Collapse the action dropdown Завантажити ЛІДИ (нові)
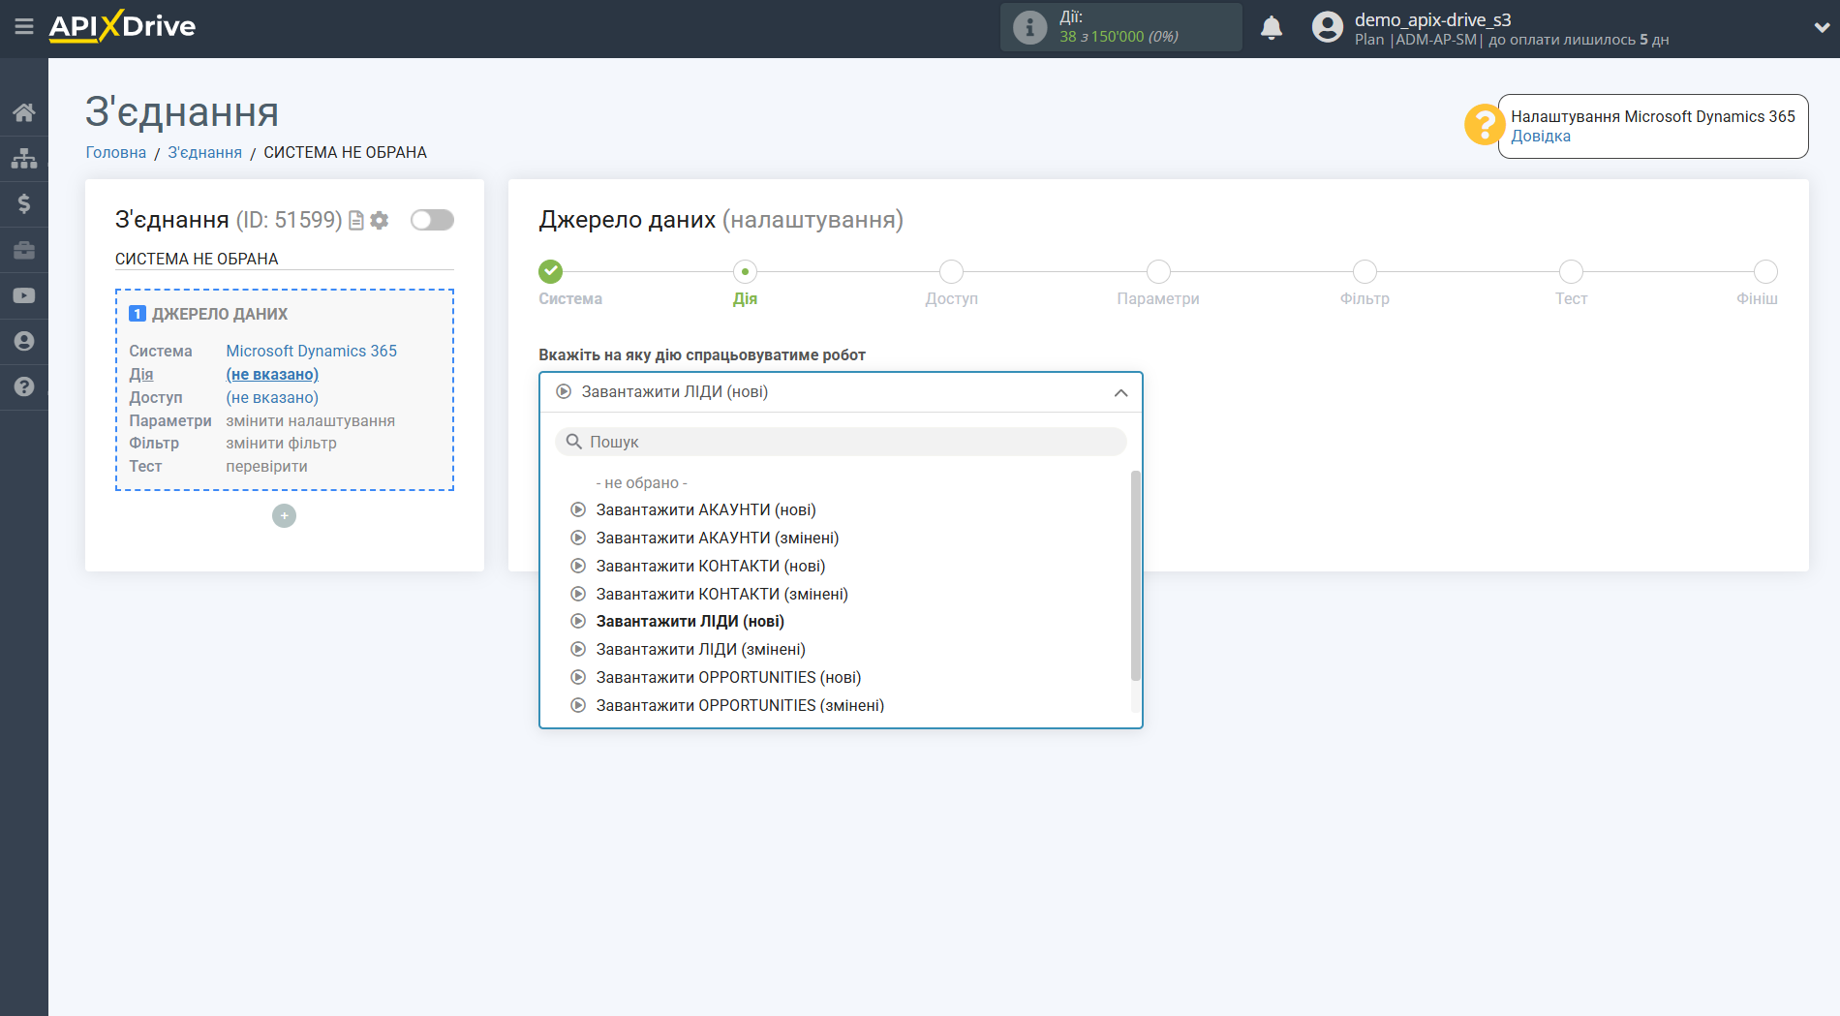Image resolution: width=1840 pixels, height=1016 pixels. pyautogui.click(x=841, y=392)
